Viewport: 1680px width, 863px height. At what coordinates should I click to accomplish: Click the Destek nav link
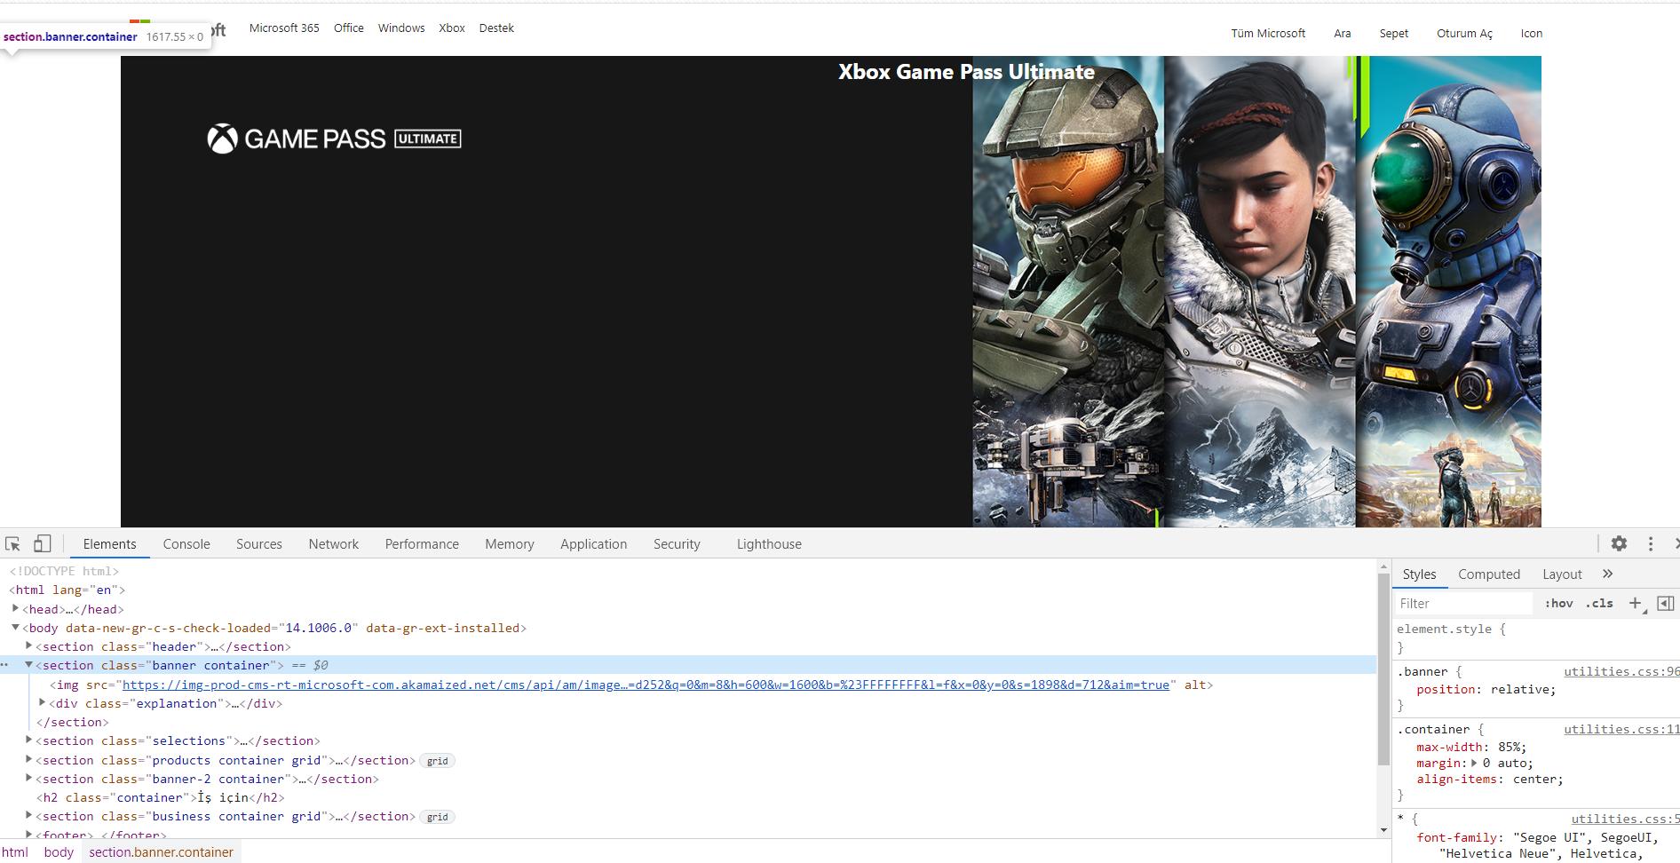[x=496, y=28]
